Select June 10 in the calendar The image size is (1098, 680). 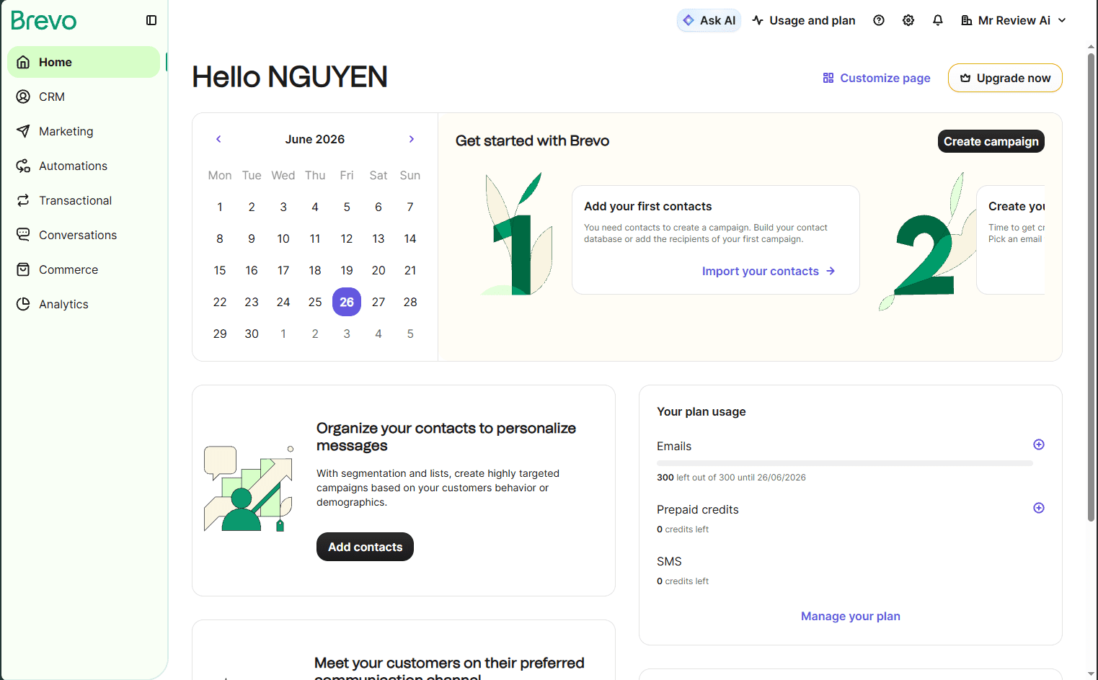click(283, 238)
